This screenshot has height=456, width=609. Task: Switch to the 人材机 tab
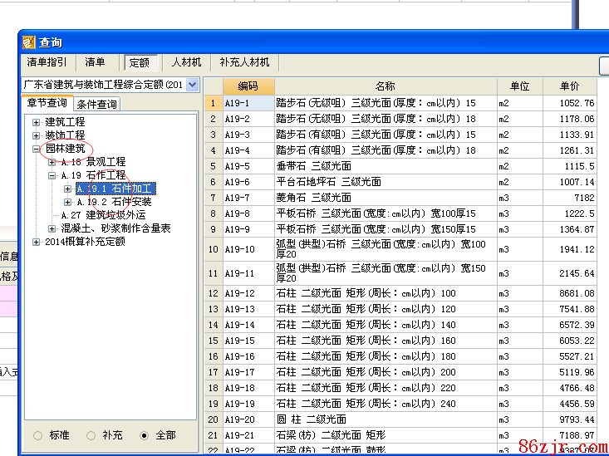[x=186, y=62]
